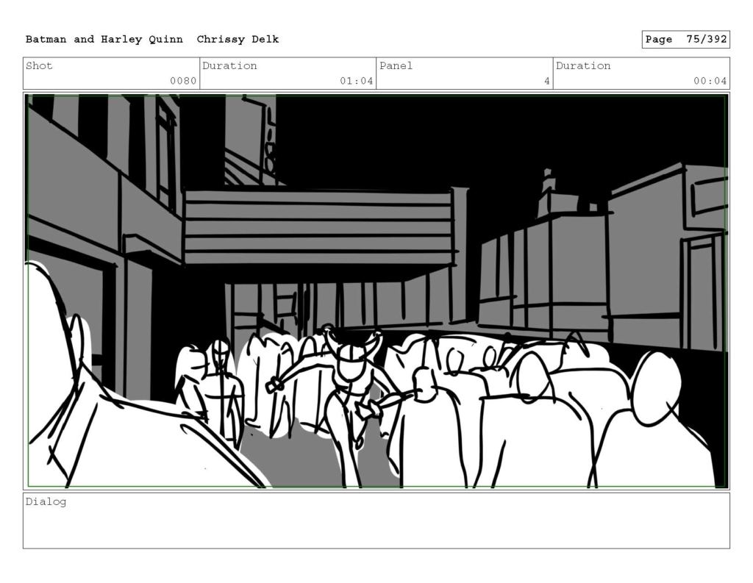Click the "Page 75/392" page indicator

pyautogui.click(x=686, y=40)
